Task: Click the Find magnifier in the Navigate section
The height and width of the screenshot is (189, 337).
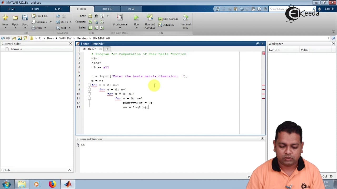Action: (x=58, y=28)
